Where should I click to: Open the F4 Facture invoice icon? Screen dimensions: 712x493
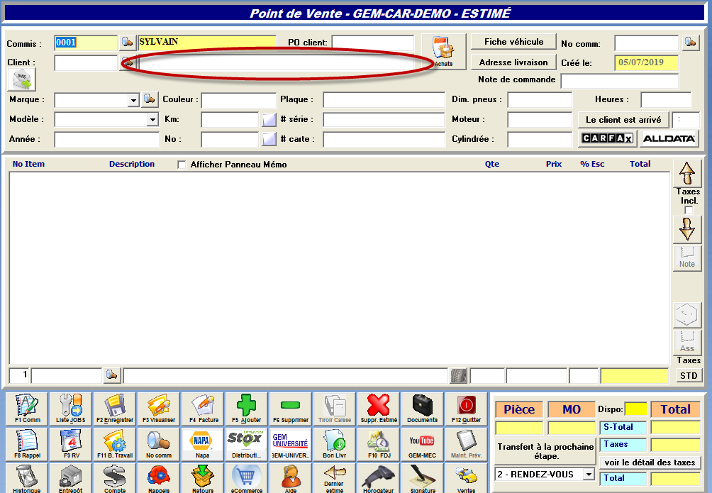203,409
